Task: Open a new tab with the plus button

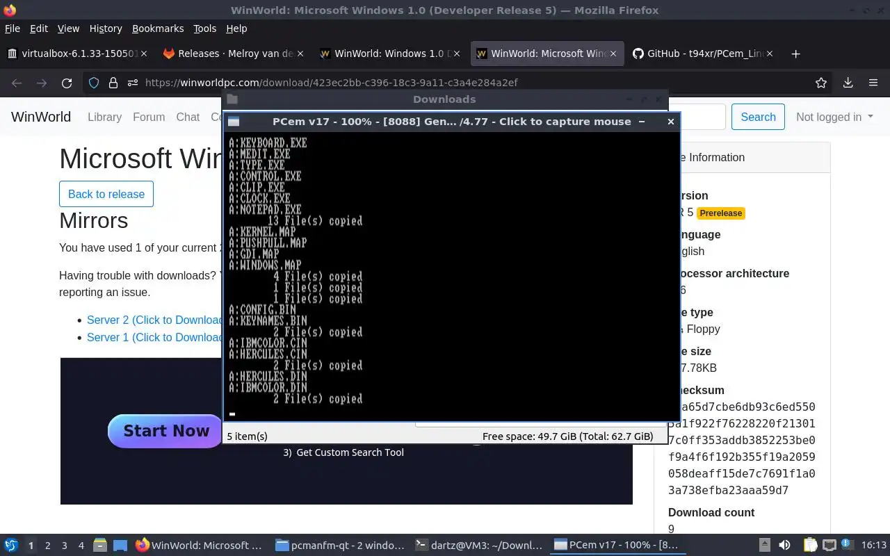Action: click(796, 54)
